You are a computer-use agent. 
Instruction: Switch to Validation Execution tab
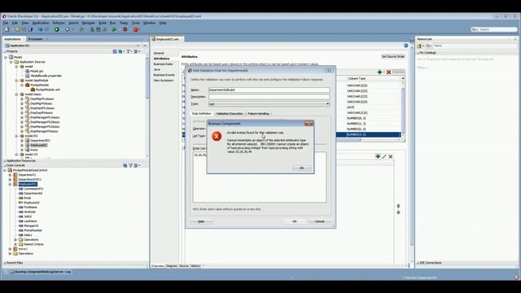click(x=230, y=114)
